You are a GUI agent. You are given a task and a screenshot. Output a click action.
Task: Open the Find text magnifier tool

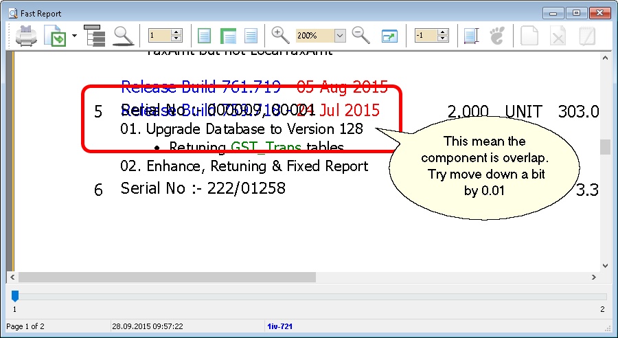123,35
